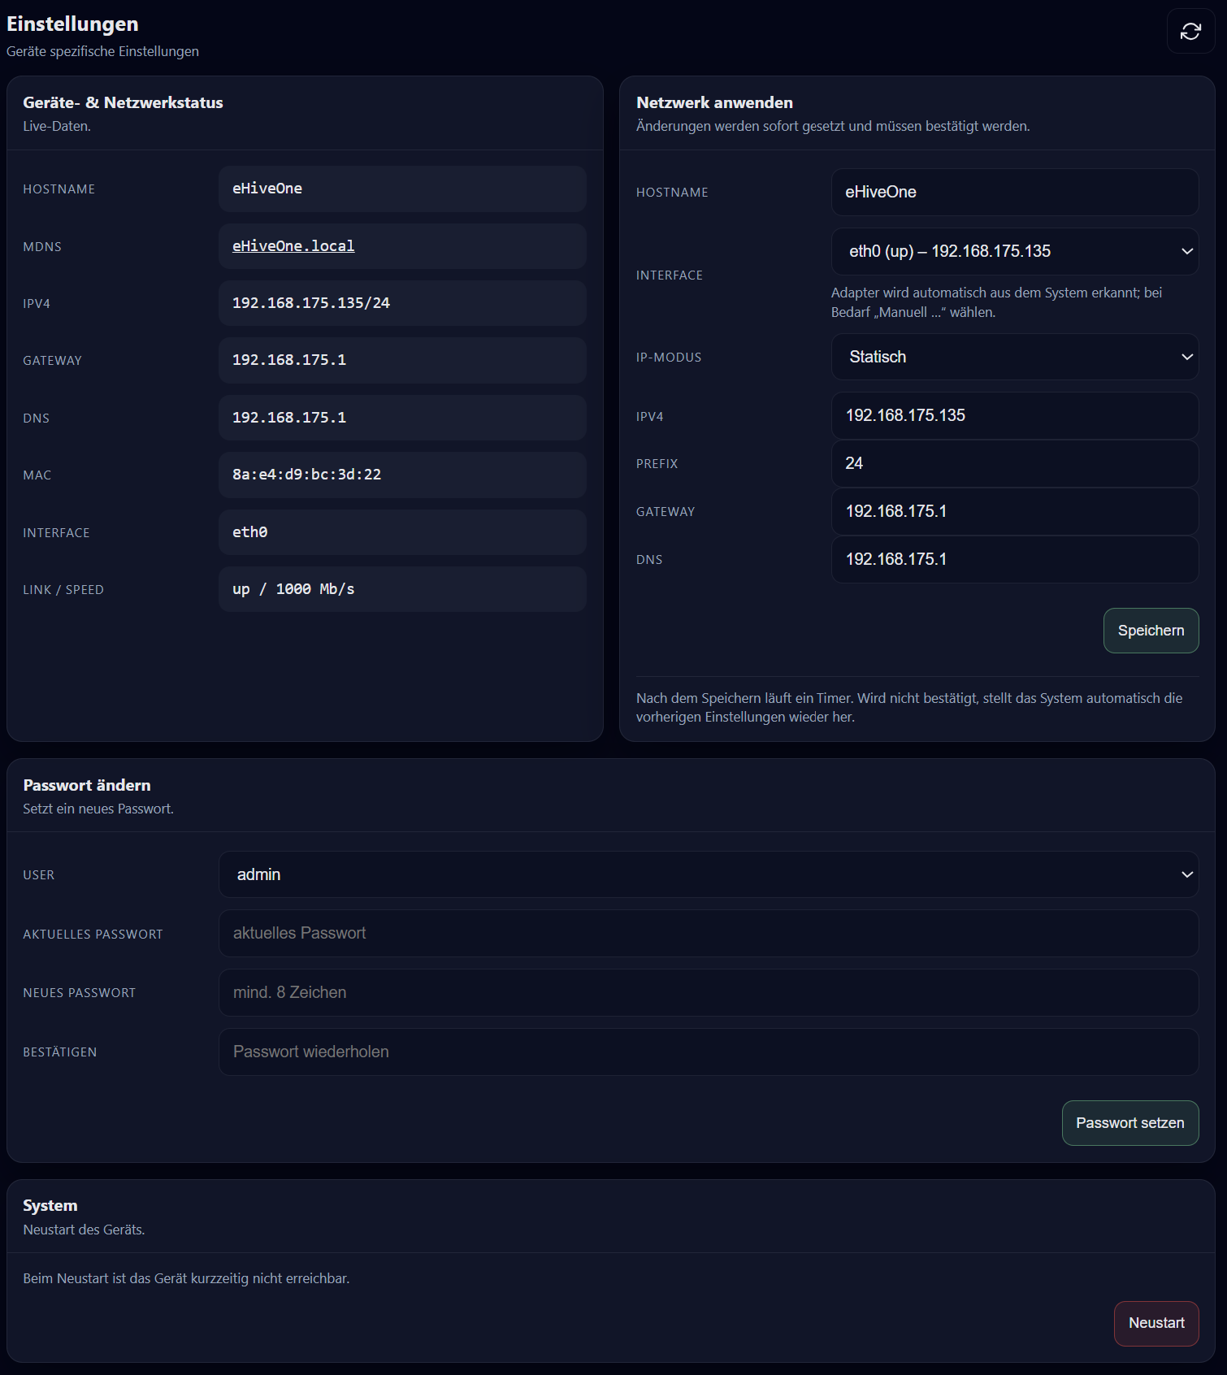
Task: Expand the IP-Modus dropdown
Action: (1014, 358)
